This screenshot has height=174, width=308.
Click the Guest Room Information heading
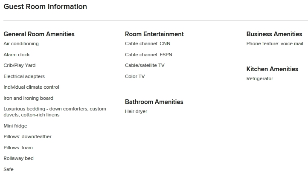45,6
